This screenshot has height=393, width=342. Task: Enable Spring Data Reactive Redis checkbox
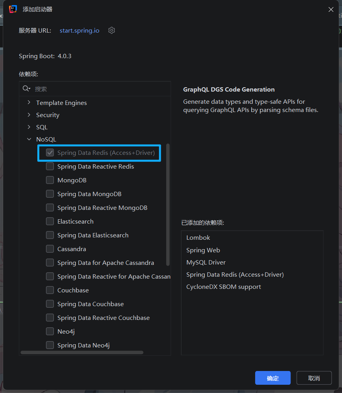point(50,166)
